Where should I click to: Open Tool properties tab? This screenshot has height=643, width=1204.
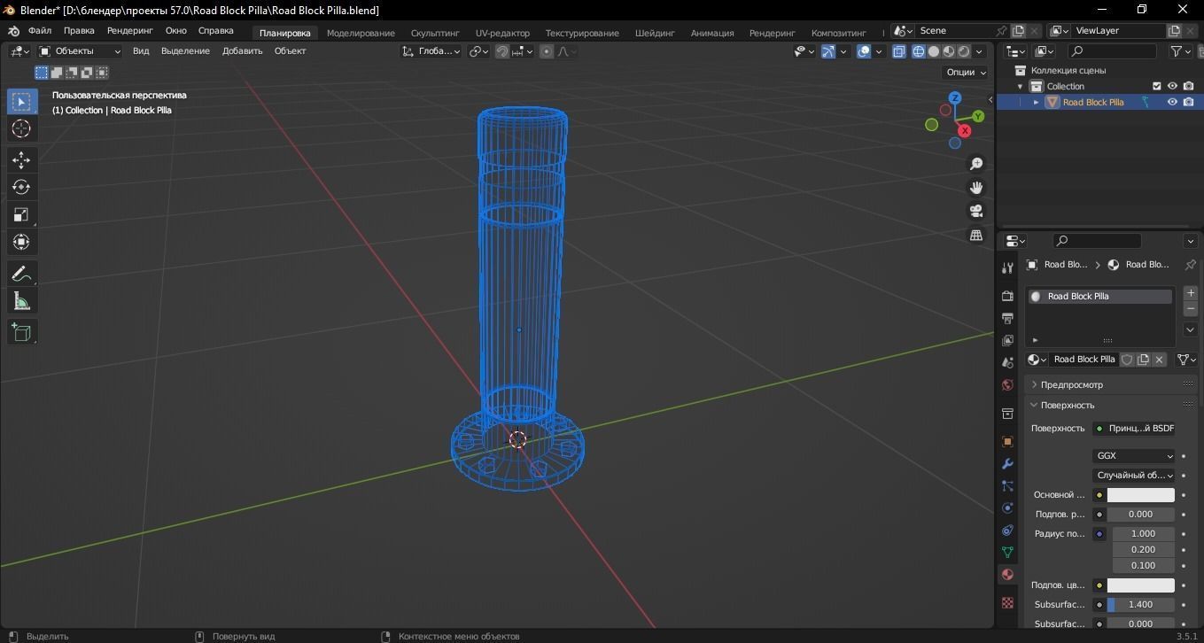[1007, 268]
